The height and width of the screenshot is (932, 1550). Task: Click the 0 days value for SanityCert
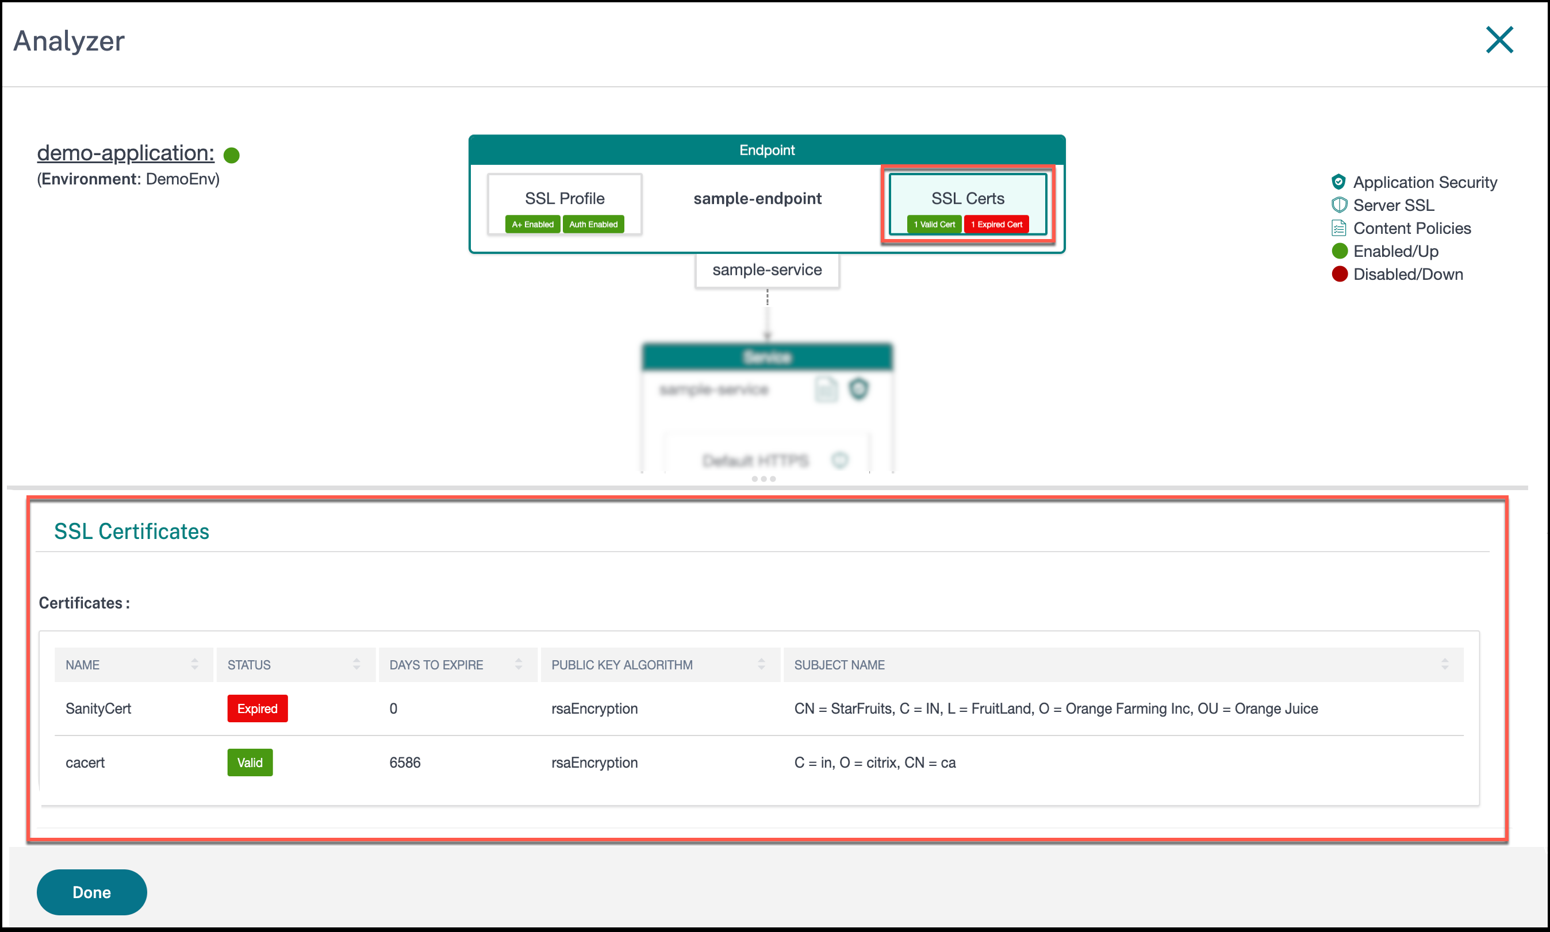point(393,708)
